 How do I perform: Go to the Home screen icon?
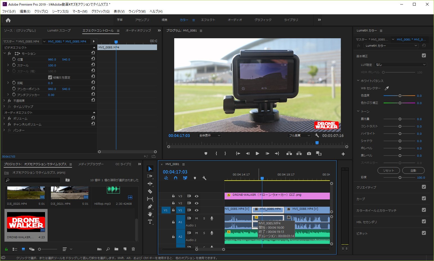pyautogui.click(x=8, y=20)
